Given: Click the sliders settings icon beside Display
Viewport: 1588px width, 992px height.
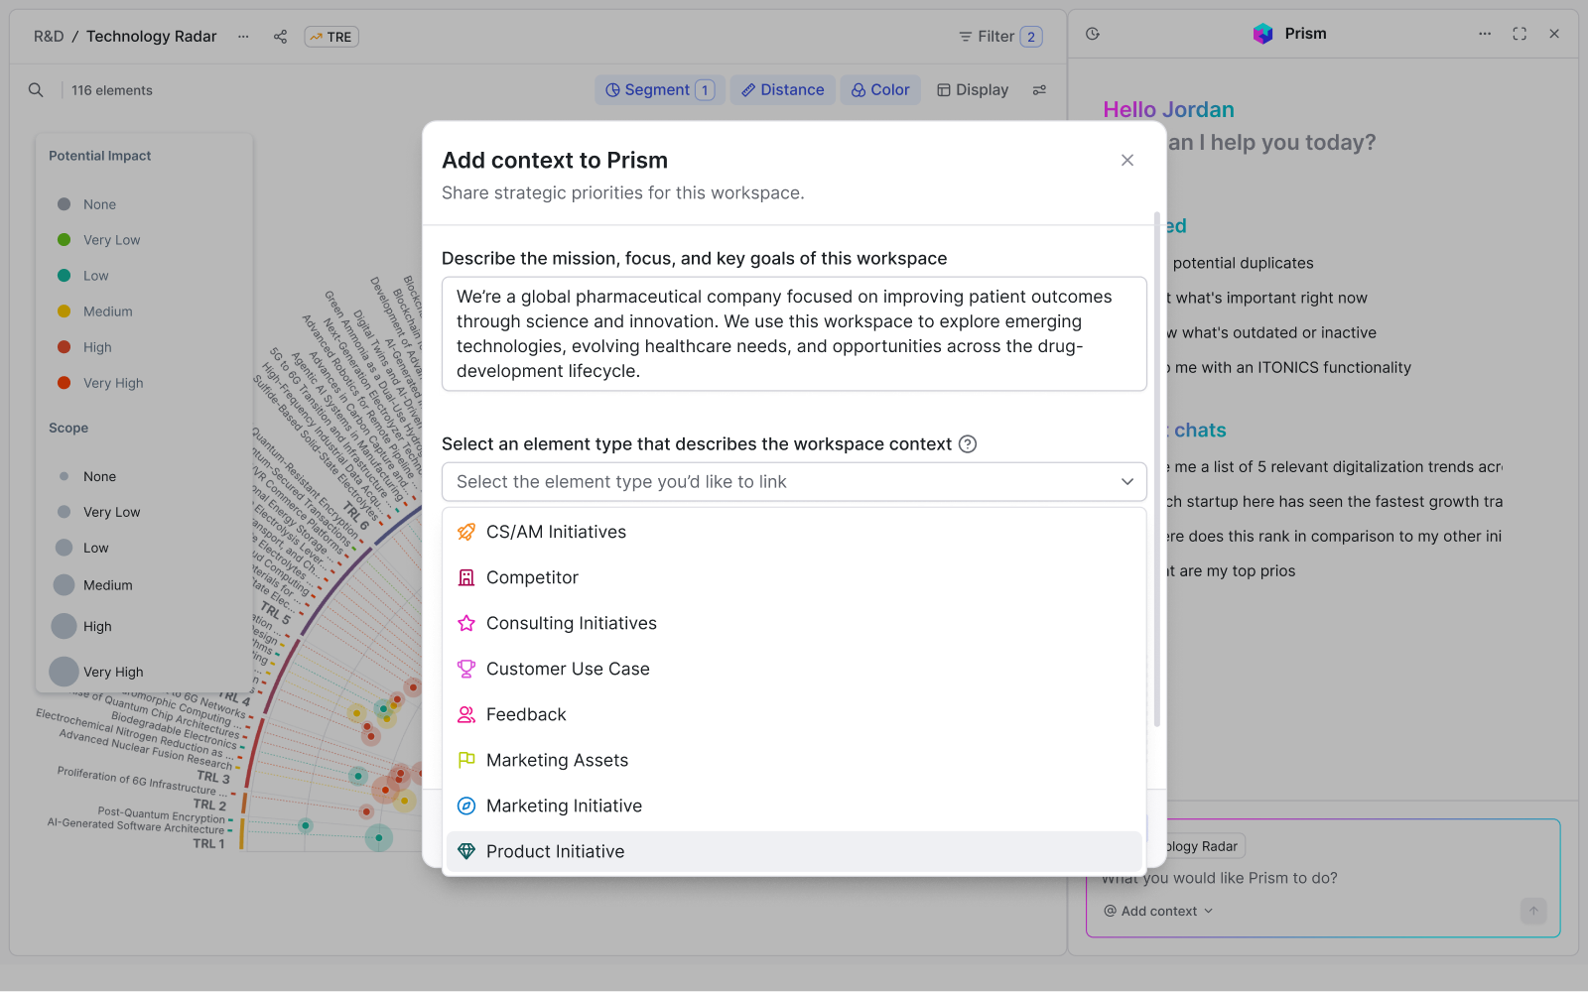Looking at the screenshot, I should click(x=1040, y=90).
